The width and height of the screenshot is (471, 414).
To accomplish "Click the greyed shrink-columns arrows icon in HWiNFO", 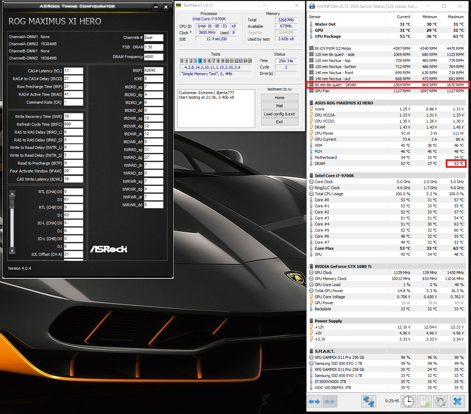I will (x=330, y=402).
